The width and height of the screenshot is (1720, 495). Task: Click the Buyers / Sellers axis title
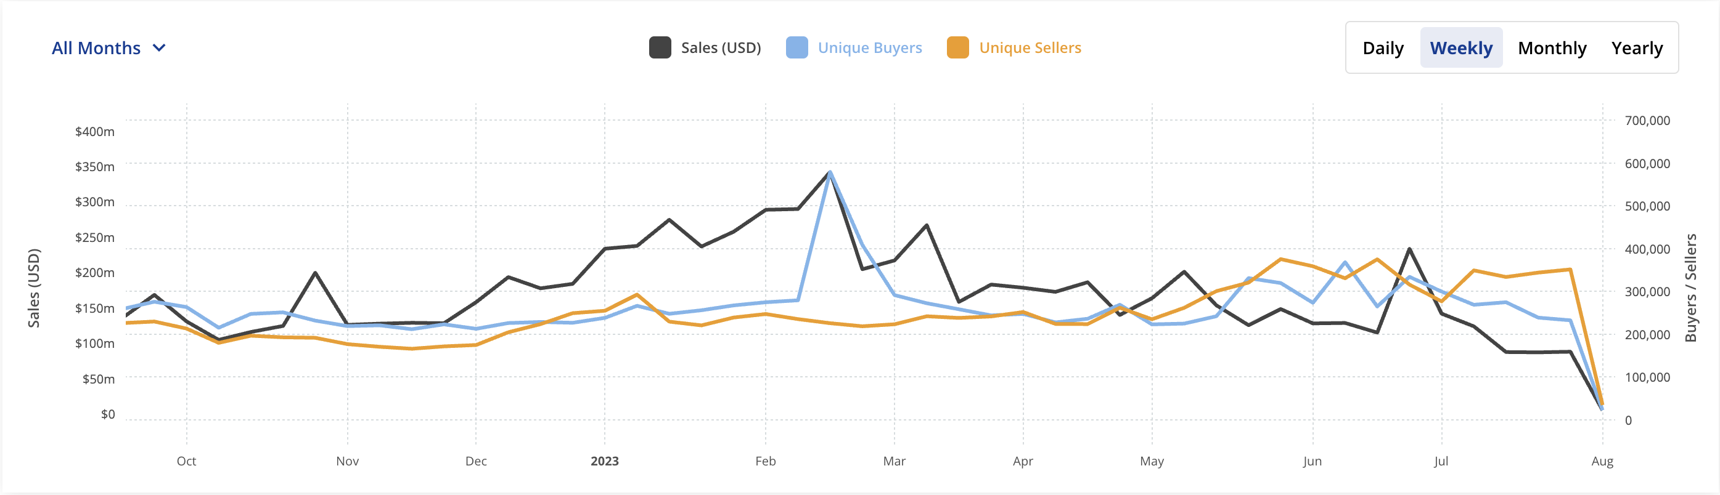point(1690,288)
